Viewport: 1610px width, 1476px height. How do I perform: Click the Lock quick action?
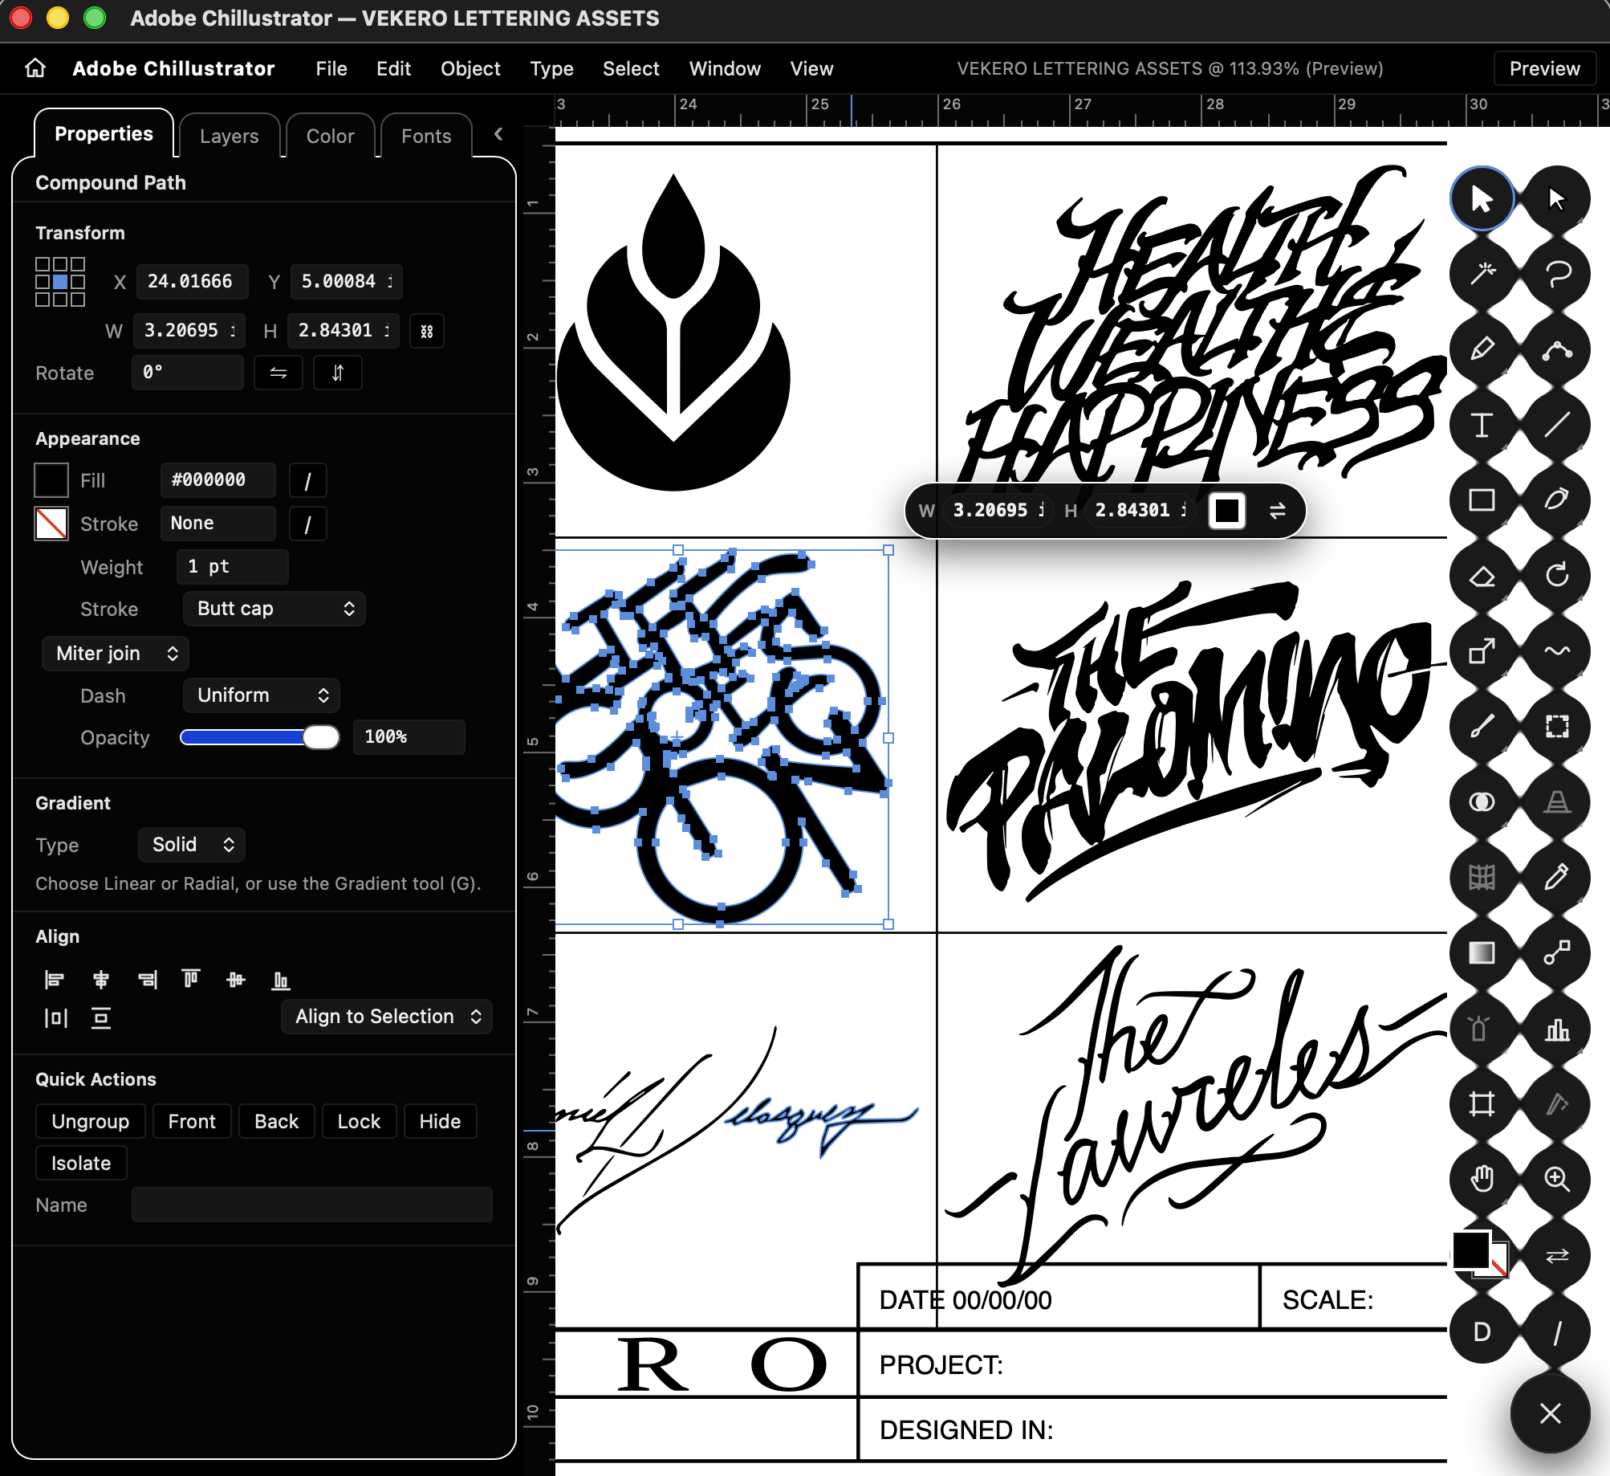click(x=359, y=1122)
